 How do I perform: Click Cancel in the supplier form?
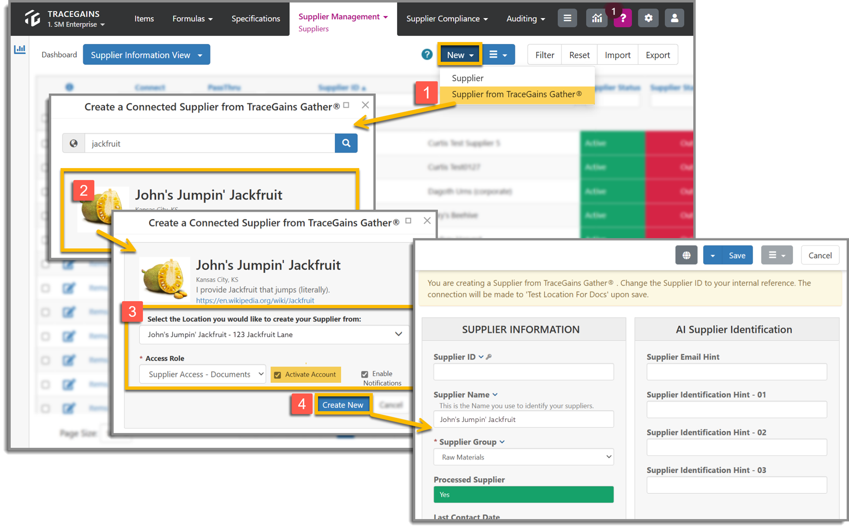pyautogui.click(x=820, y=255)
